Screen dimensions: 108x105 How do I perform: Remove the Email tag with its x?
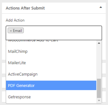(x=11, y=31)
